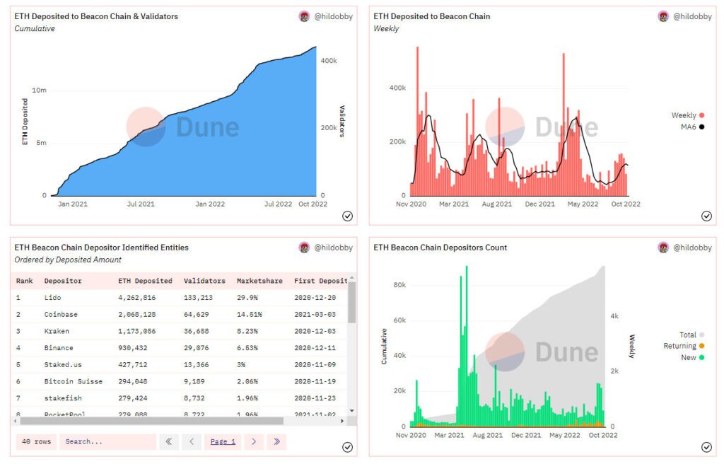This screenshot has width=724, height=464.
Task: Select the Bitcoin Suisse depositor cell
Action: coord(74,382)
